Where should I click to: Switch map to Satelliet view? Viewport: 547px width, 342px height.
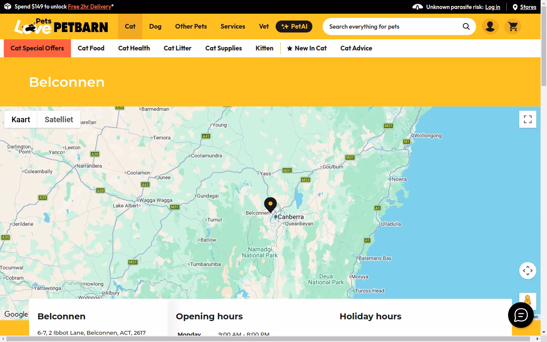tap(59, 120)
